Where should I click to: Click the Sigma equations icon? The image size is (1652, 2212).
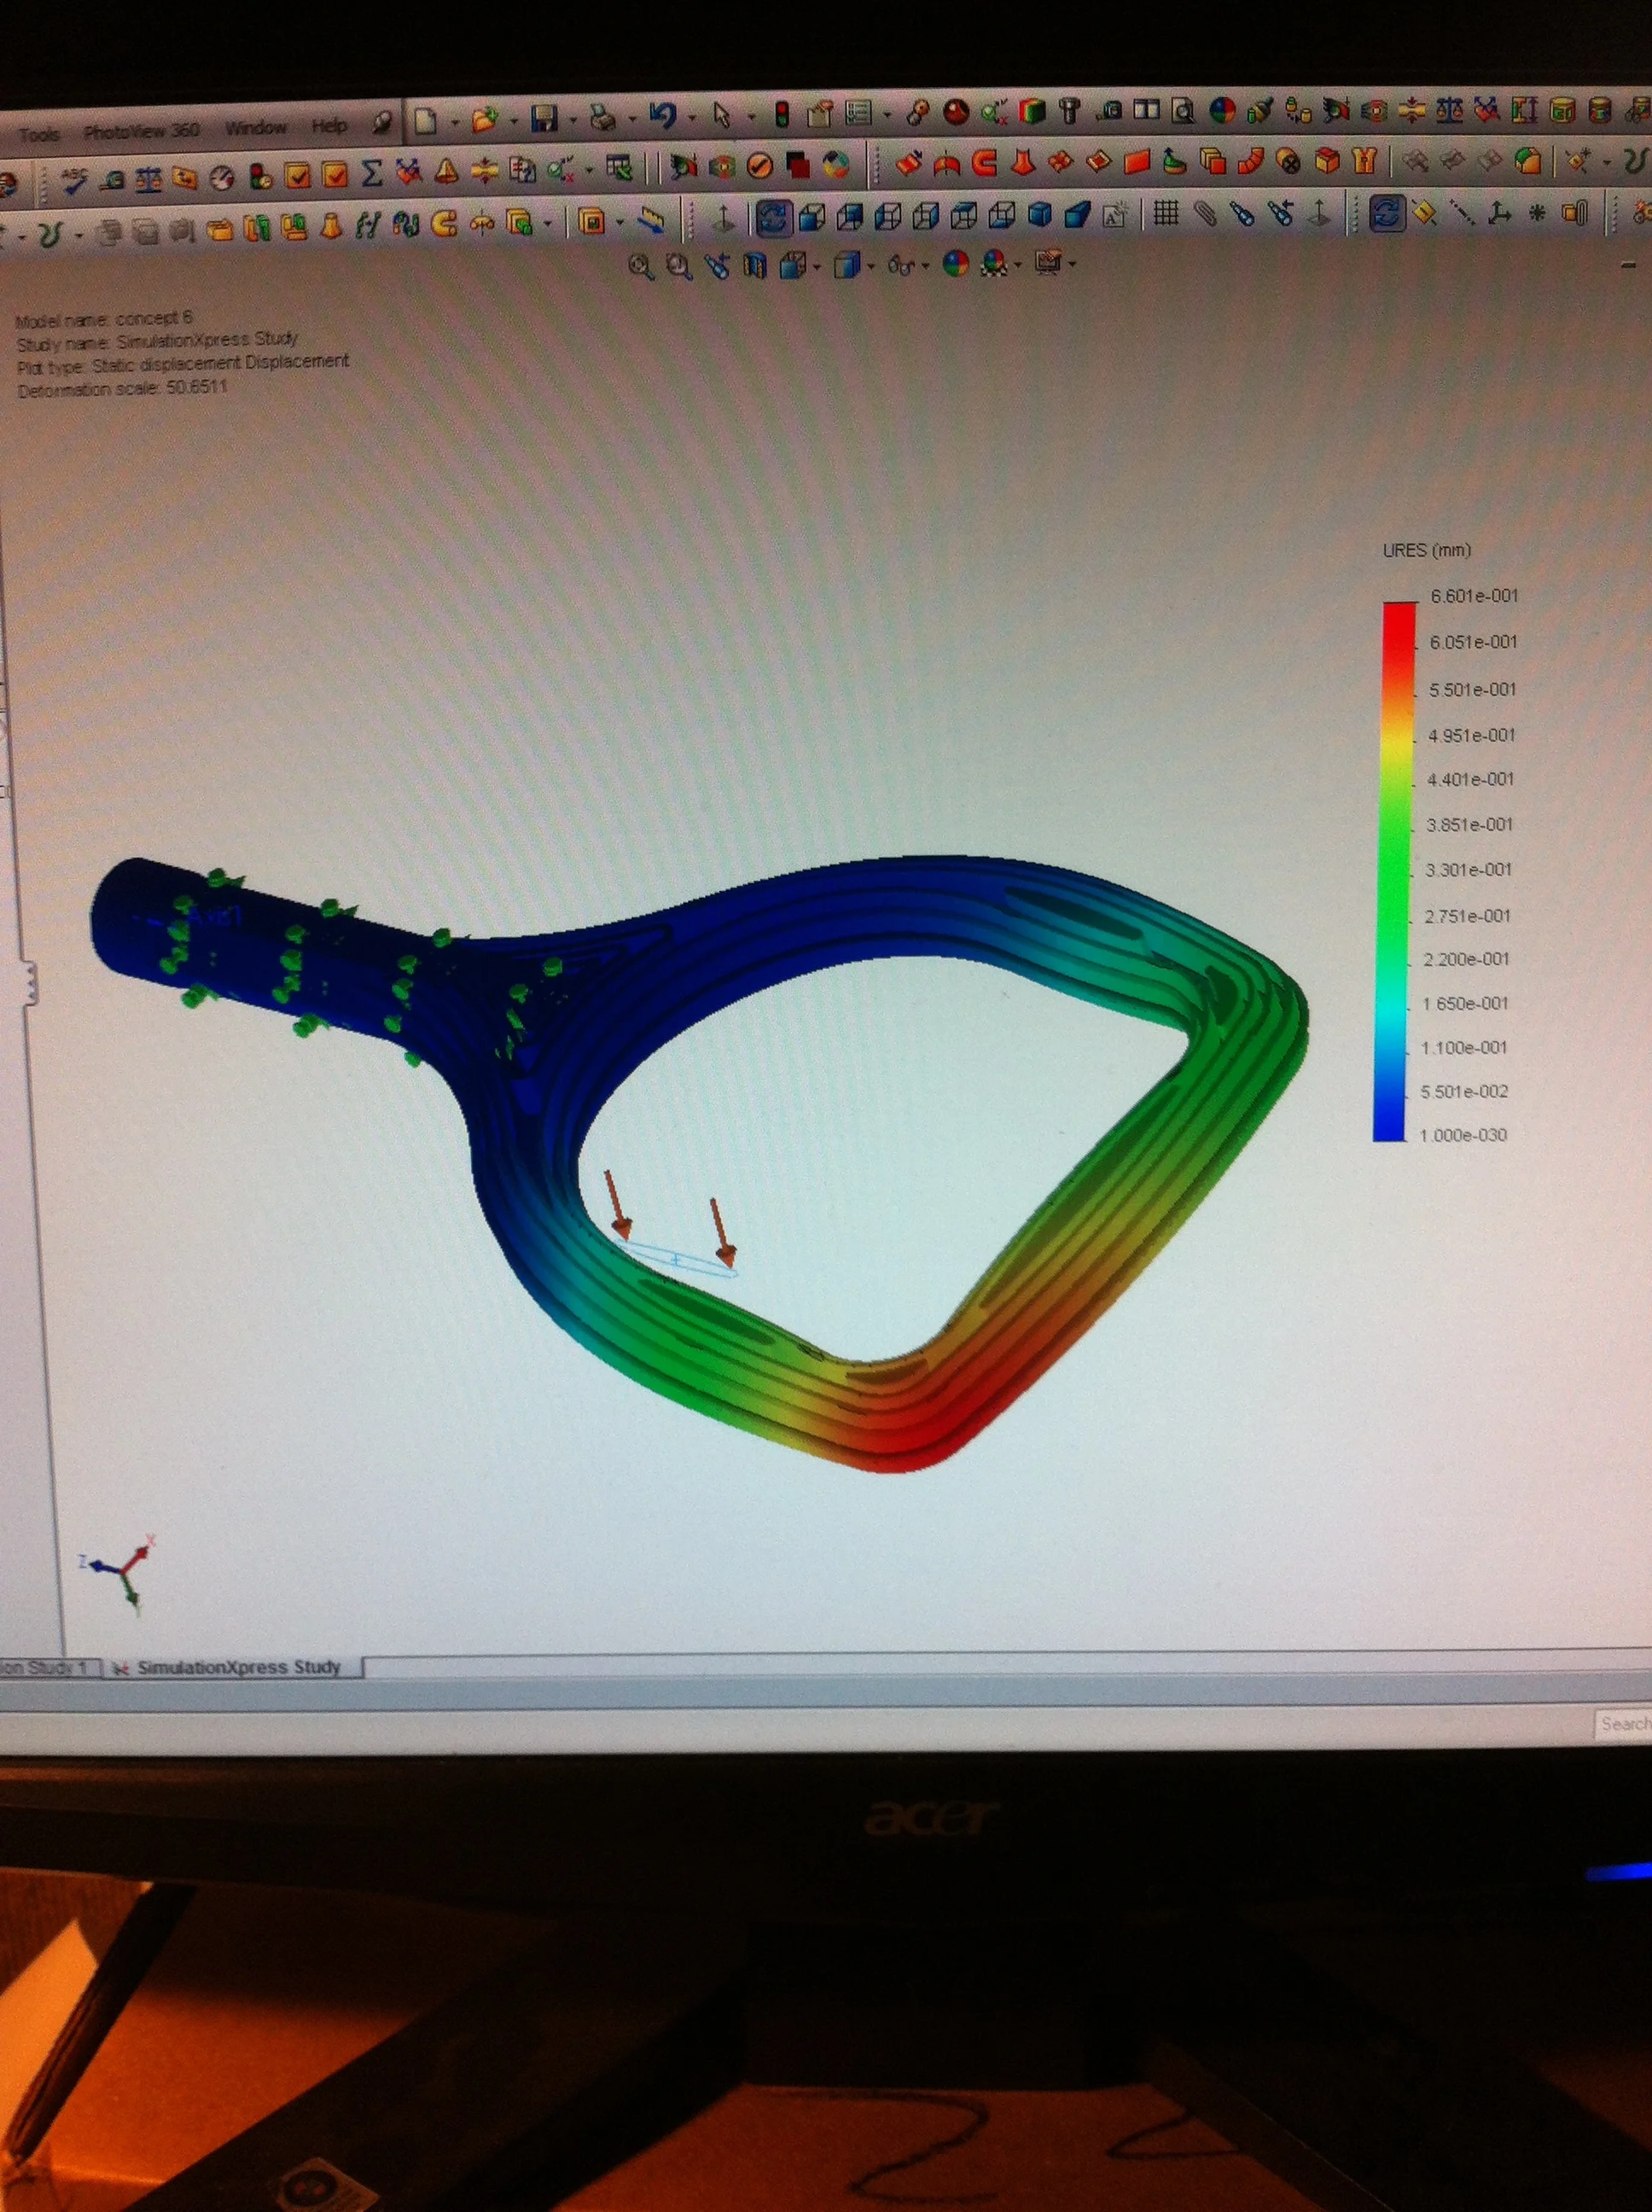[371, 174]
